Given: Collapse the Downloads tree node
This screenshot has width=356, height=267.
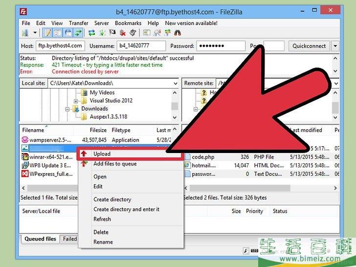Looking at the screenshot, I should (67, 109).
